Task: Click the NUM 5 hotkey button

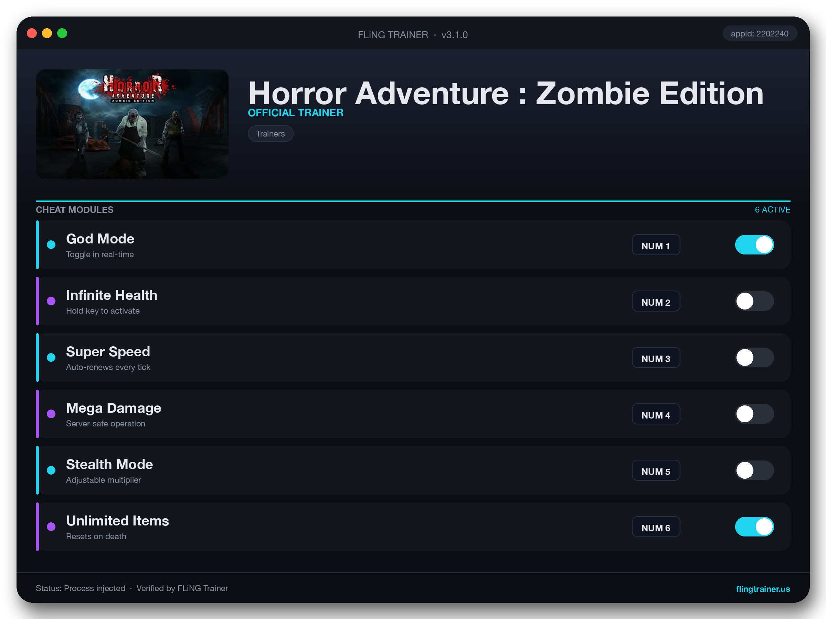Action: point(656,470)
